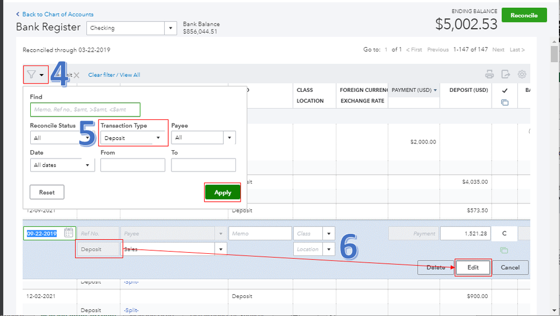Screen dimensions: 560x316
Task: Open the register settings gear
Action: click(522, 75)
